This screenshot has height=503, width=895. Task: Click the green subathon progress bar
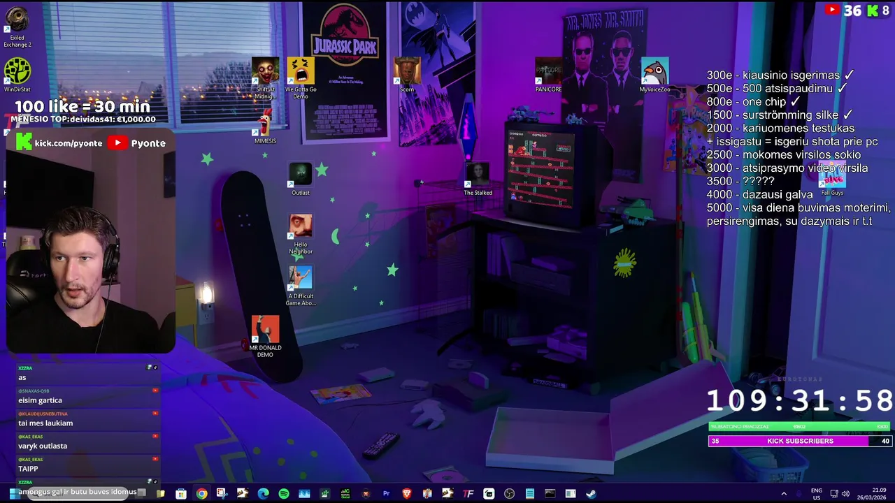click(800, 426)
